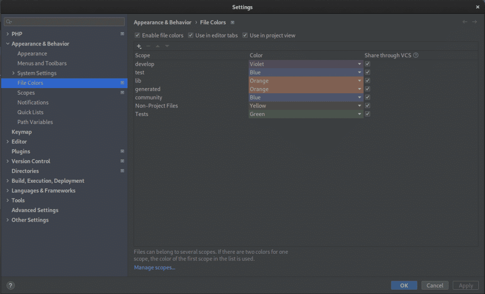Open the Manage scopes link

[155, 267]
